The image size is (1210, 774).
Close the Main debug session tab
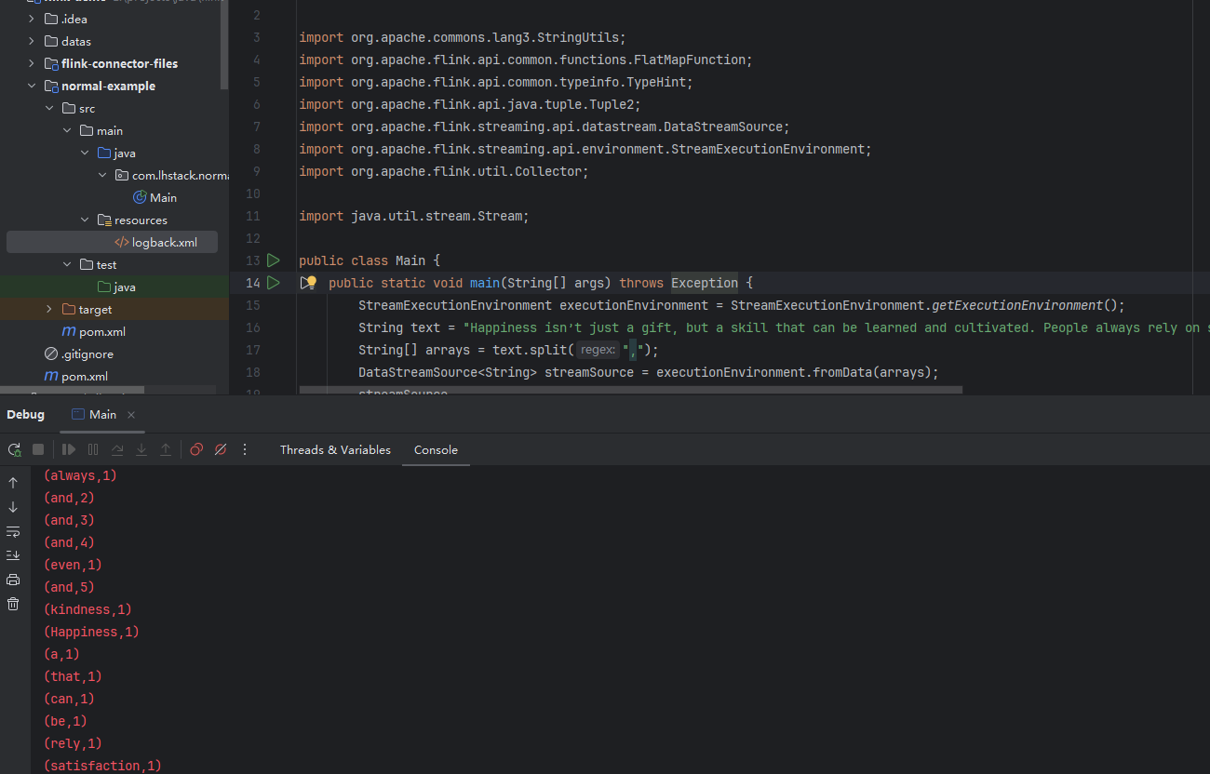click(x=131, y=415)
